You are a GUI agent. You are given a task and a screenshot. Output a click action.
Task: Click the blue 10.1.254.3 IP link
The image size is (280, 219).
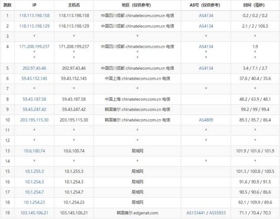[34, 182]
